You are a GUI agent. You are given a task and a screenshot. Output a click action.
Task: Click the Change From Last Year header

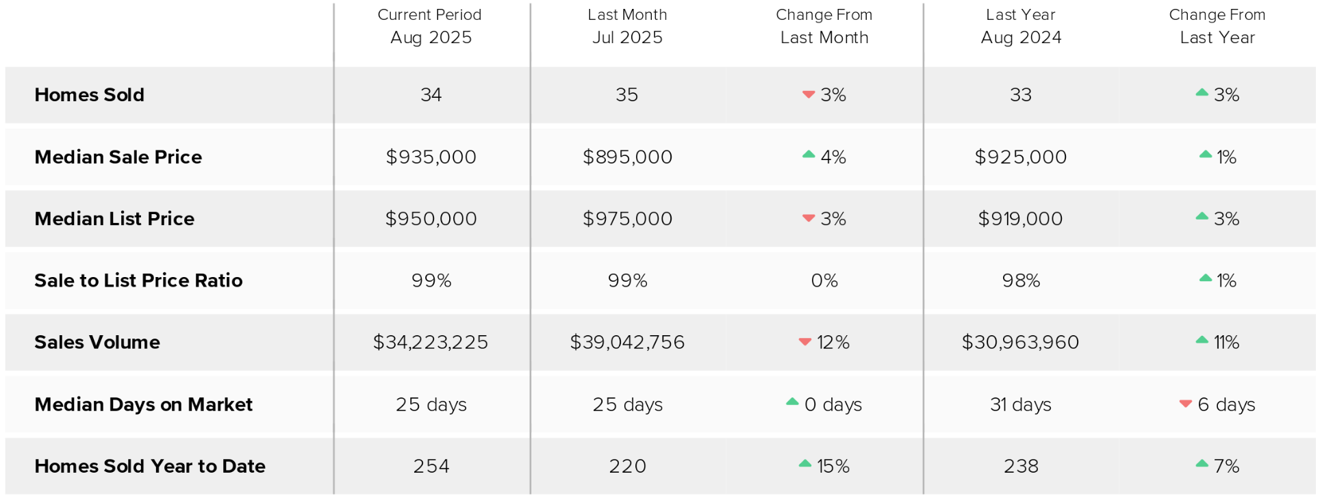pyautogui.click(x=1217, y=26)
